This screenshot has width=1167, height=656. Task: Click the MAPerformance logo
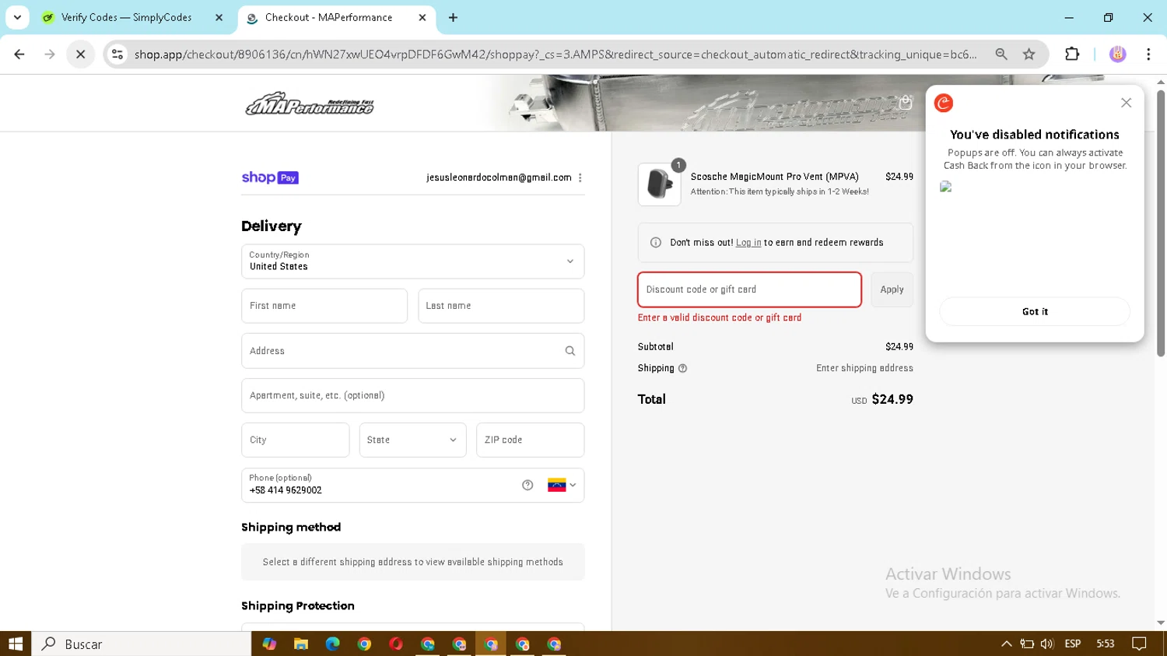tap(310, 104)
